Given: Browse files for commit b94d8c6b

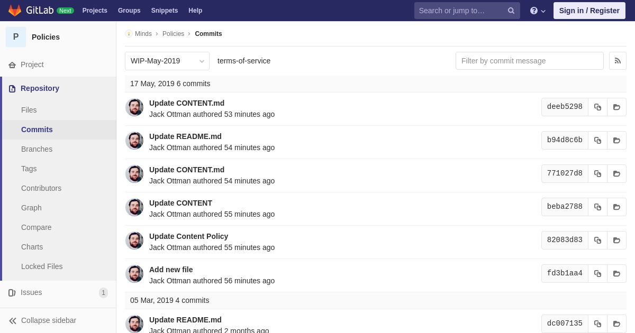Looking at the screenshot, I should [616, 140].
